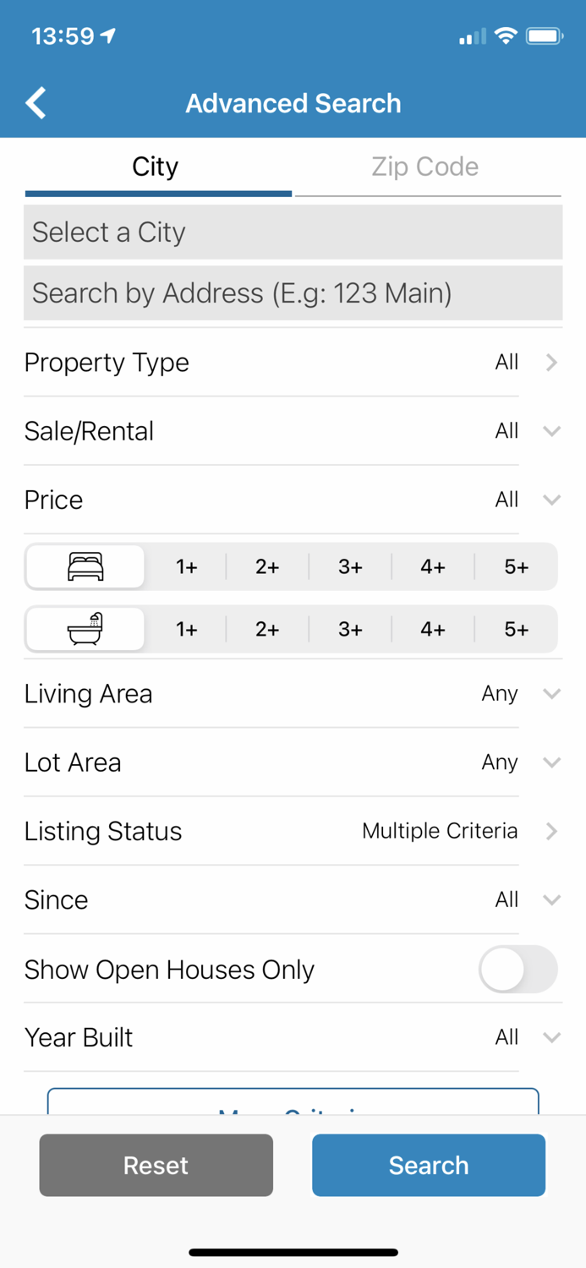Tap the Search button

(x=428, y=1165)
